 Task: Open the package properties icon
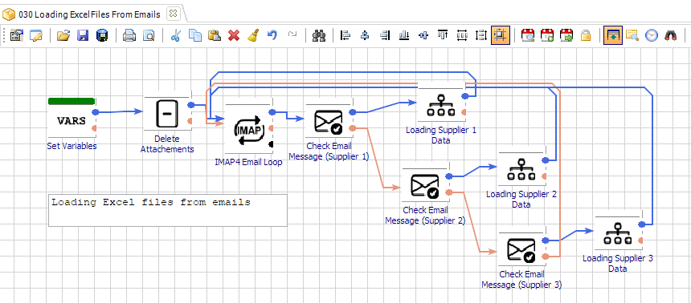pos(16,35)
